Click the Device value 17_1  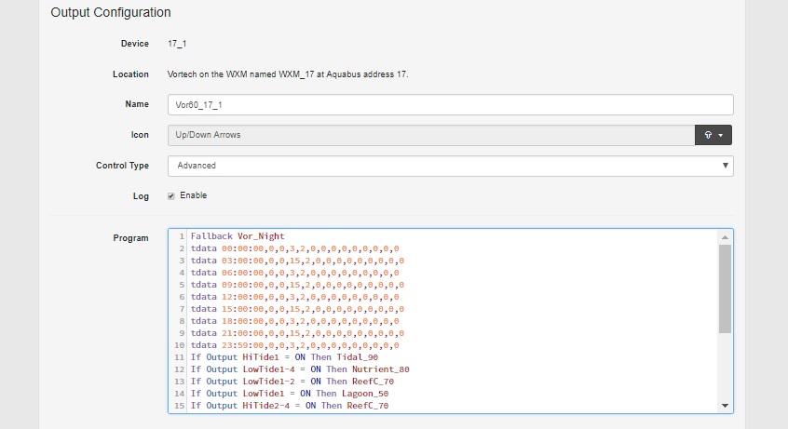177,44
